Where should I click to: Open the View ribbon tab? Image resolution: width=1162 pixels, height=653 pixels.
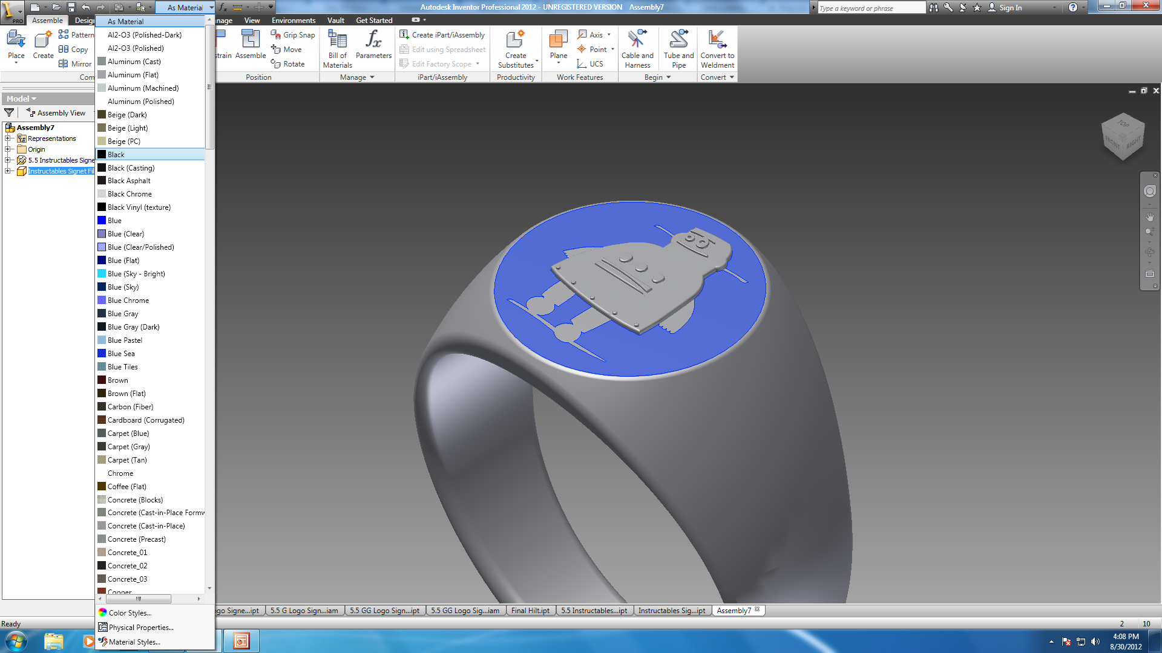(x=252, y=21)
